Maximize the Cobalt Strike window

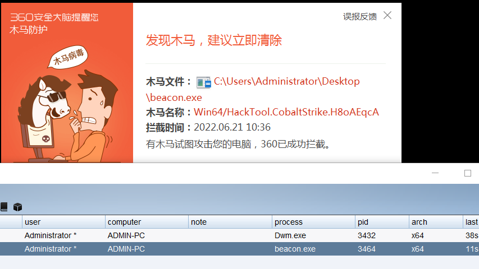(468, 173)
